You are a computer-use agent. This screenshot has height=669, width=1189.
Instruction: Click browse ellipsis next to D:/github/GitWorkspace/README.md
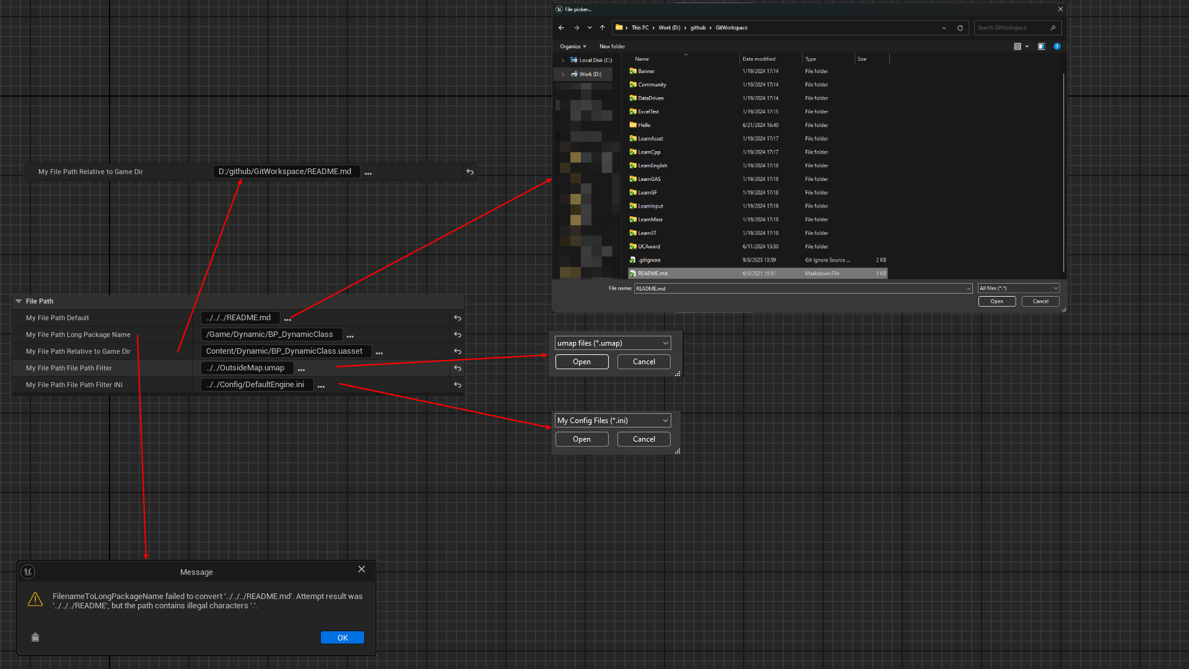click(368, 173)
